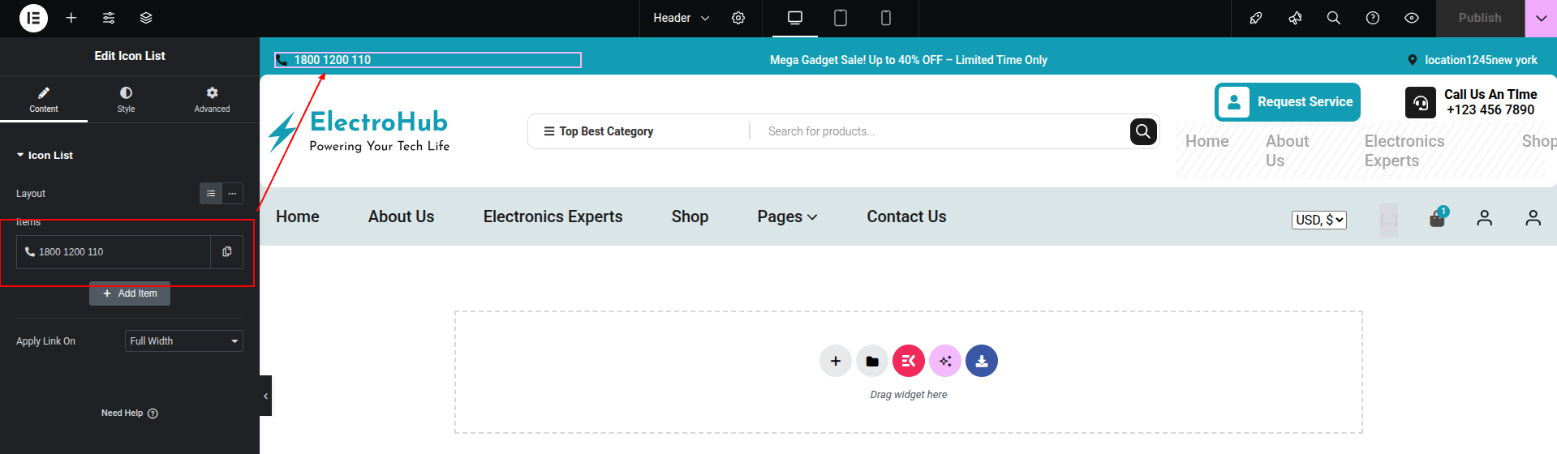Open the Structure layers icon
Screen dimensions: 1557x454
(x=146, y=18)
